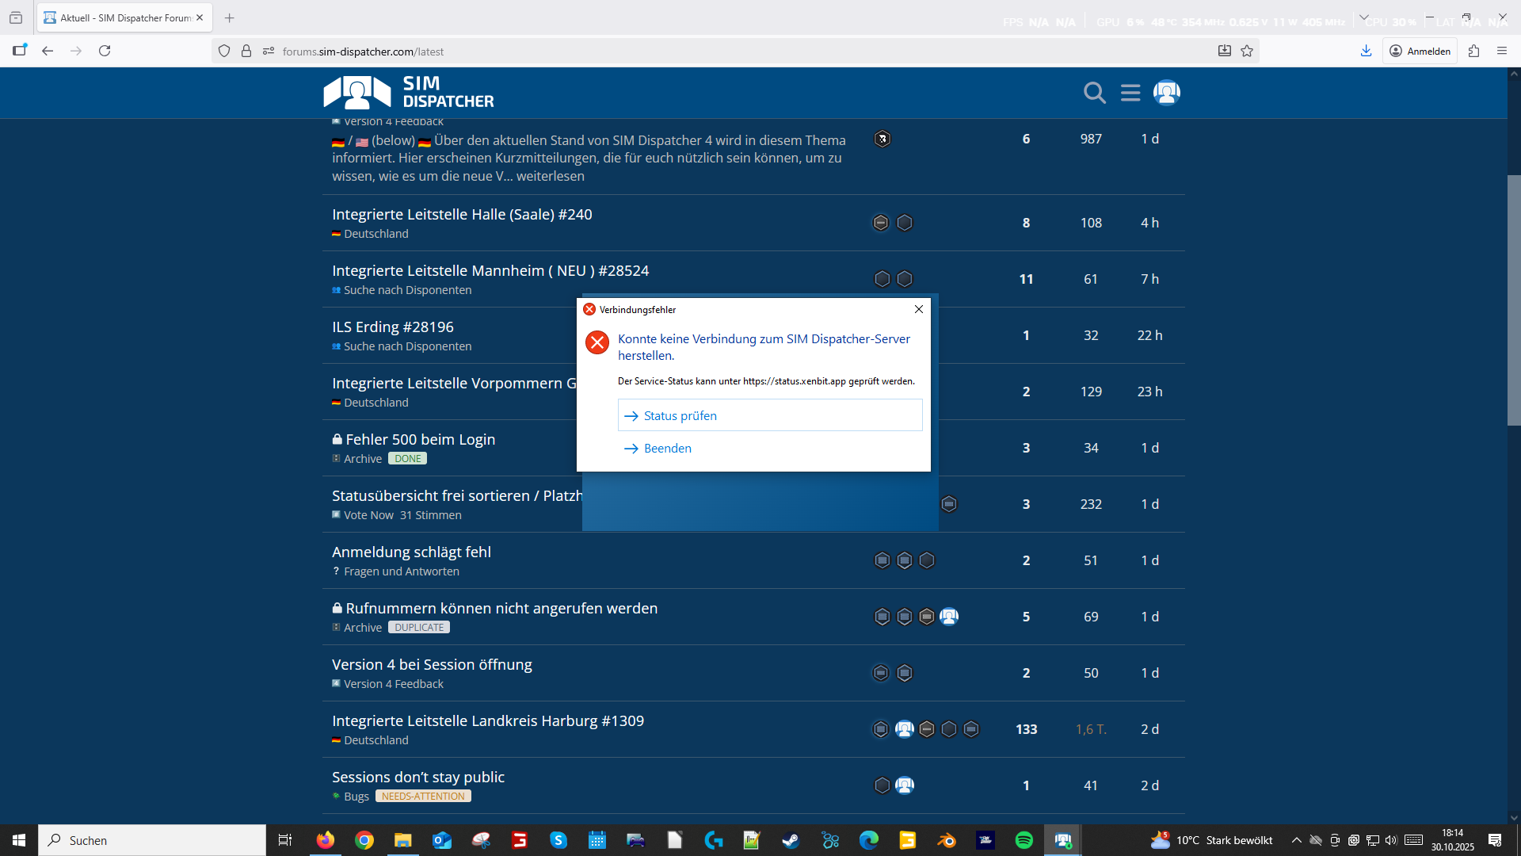Open the Firefox extensions icon
Viewport: 1521px width, 856px height.
[1473, 51]
